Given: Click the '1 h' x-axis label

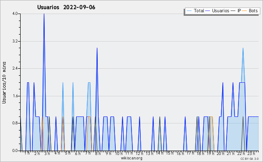Looking at the screenshot, I should (27, 153).
